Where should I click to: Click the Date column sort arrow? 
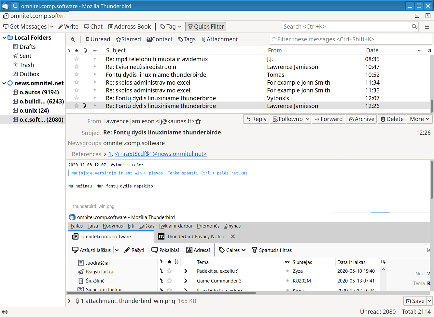tap(419, 50)
